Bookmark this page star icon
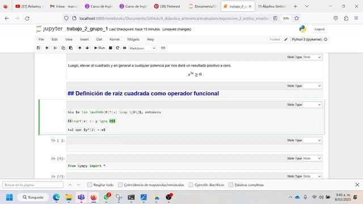 [297, 18]
